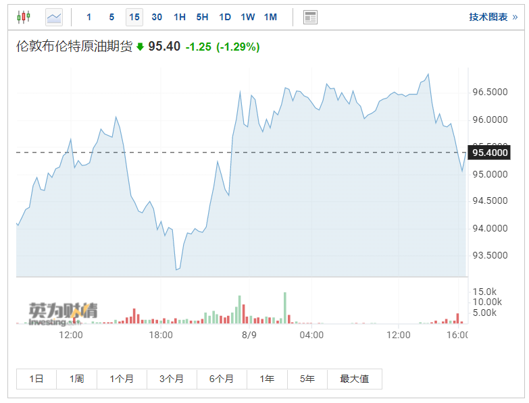Click the 英为财情 Investing.com watermark logo
Image resolution: width=529 pixels, height=403 pixels.
click(63, 313)
